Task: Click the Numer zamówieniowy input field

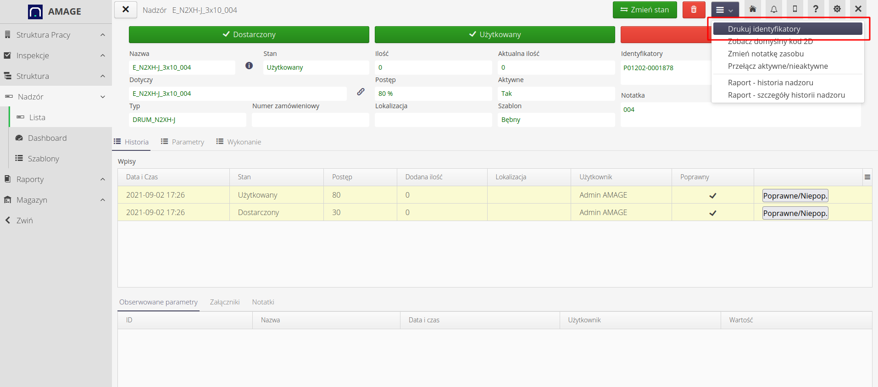Action: (310, 120)
